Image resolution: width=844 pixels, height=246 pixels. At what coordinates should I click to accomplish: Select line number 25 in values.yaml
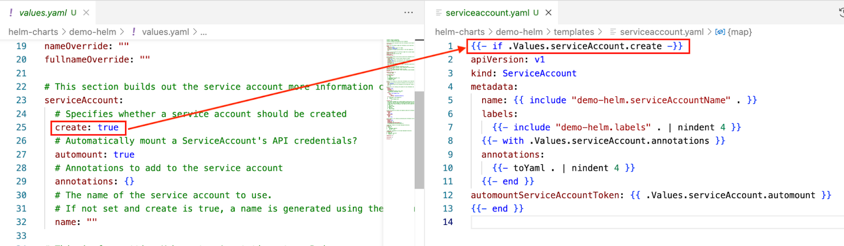pos(21,127)
